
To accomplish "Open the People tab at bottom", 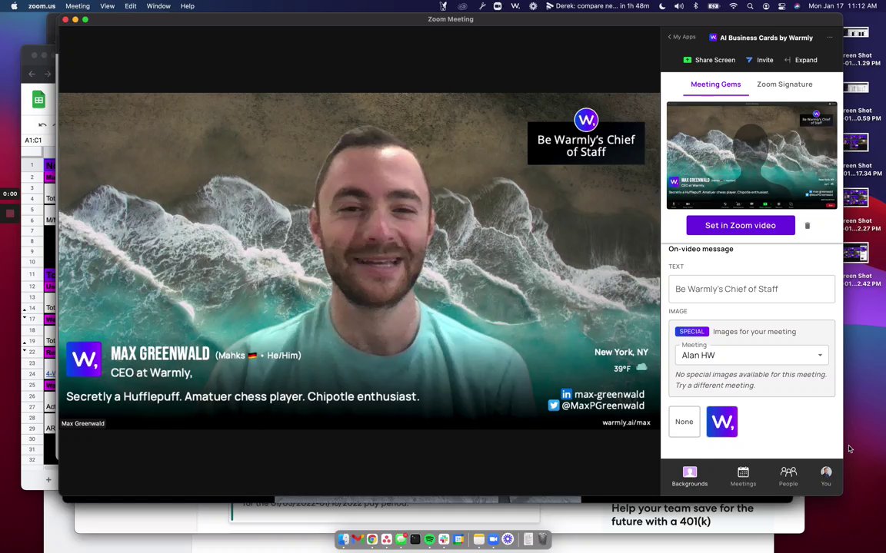I will pos(788,476).
